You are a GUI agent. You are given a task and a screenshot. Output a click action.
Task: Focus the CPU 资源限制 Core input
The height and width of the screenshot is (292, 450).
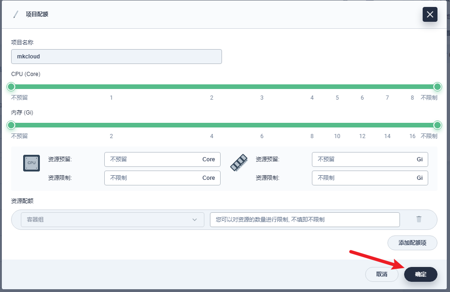(x=153, y=178)
